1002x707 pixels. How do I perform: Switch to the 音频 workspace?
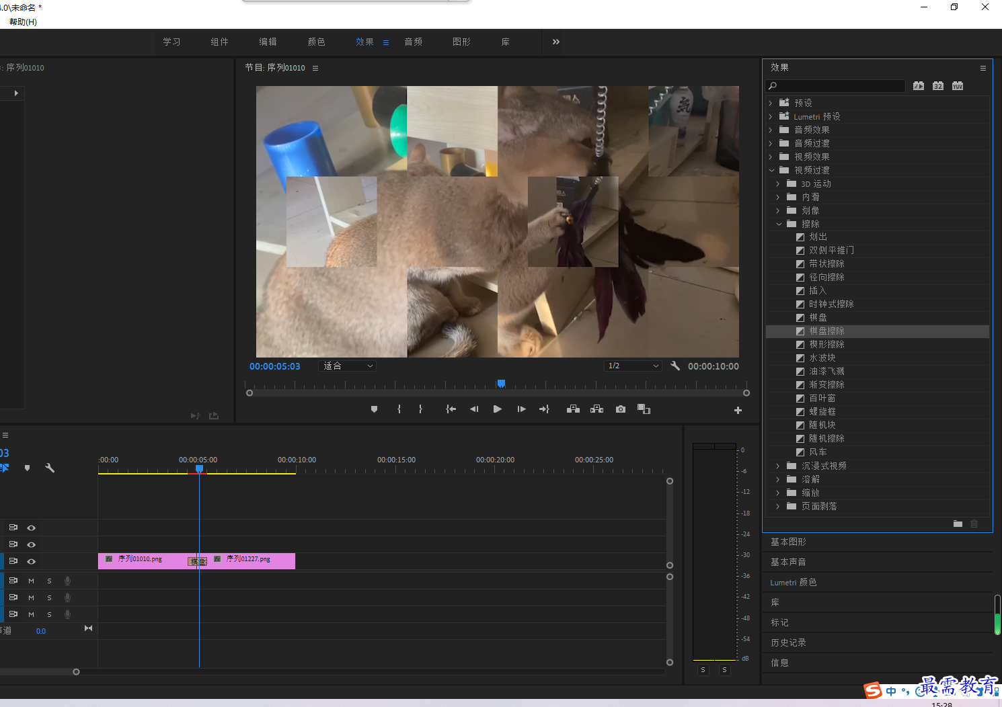coord(413,42)
